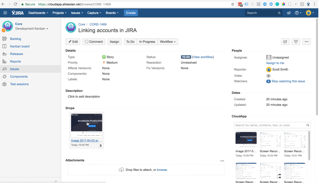Click the Assign to me link

(x=275, y=63)
